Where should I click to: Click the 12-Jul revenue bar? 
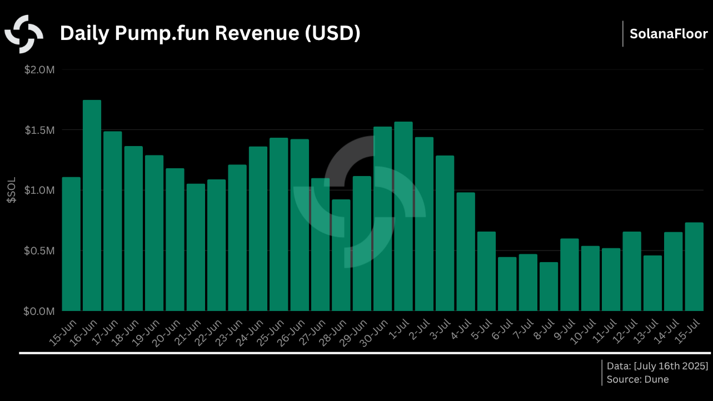pos(632,271)
